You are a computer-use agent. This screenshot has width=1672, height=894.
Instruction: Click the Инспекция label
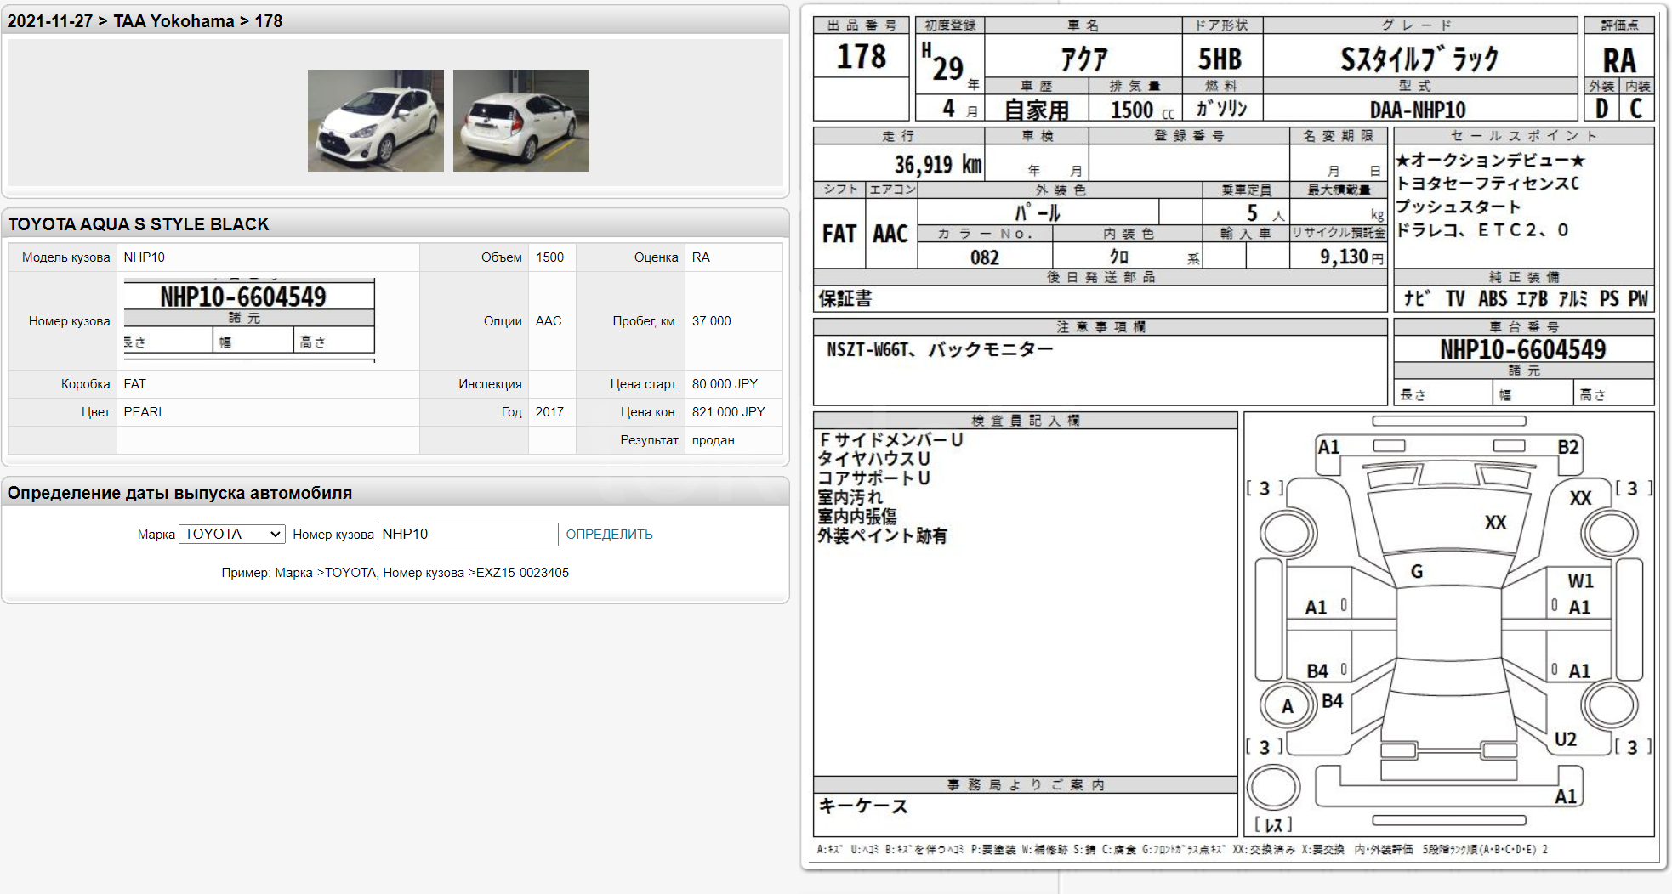tap(490, 384)
